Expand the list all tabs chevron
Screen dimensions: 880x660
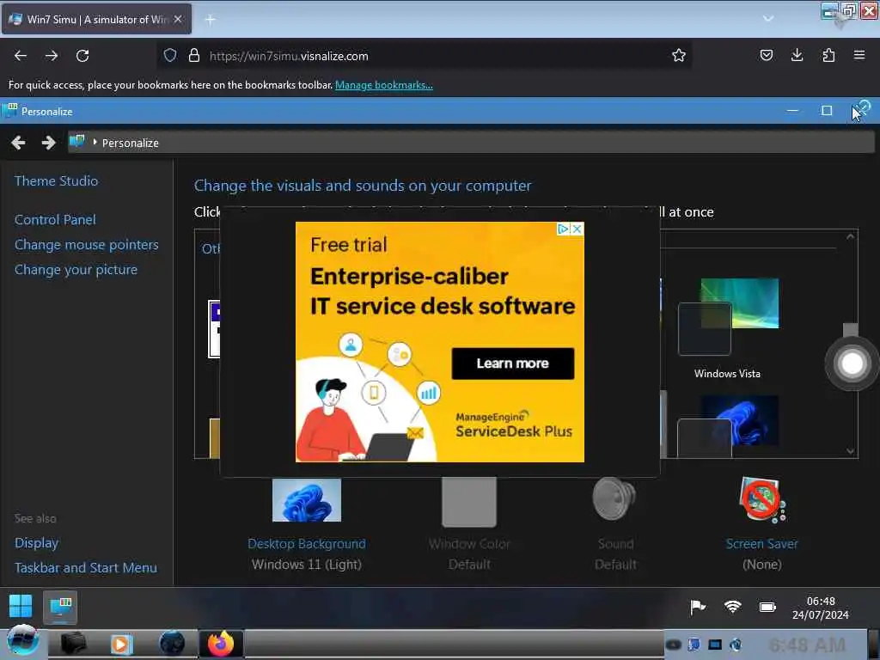point(768,19)
